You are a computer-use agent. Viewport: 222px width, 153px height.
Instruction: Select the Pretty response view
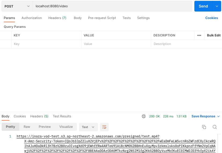(10, 127)
